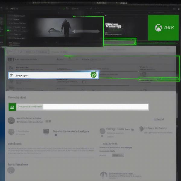Click the small gray button near the bottom right
The height and width of the screenshot is (181, 181).
click(x=118, y=155)
